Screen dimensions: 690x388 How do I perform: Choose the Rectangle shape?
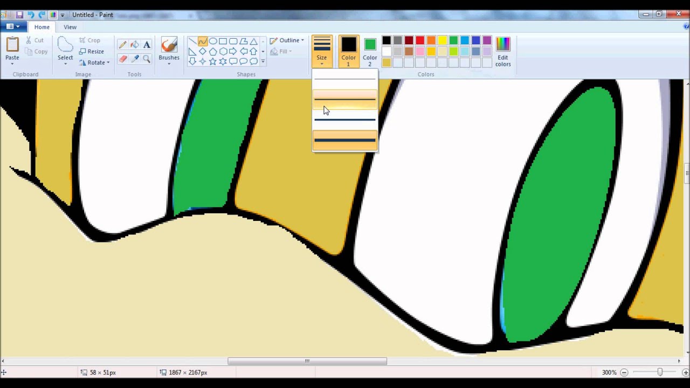coord(223,41)
